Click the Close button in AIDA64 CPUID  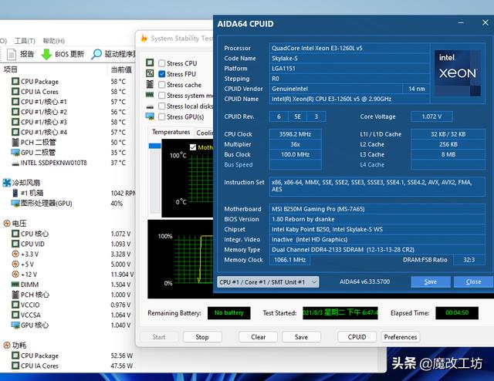click(473, 282)
